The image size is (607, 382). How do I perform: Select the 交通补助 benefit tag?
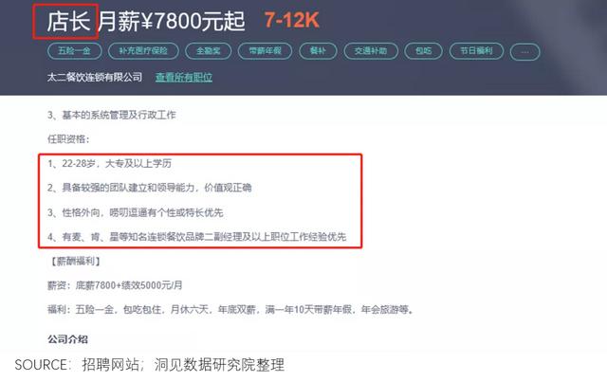coord(371,51)
